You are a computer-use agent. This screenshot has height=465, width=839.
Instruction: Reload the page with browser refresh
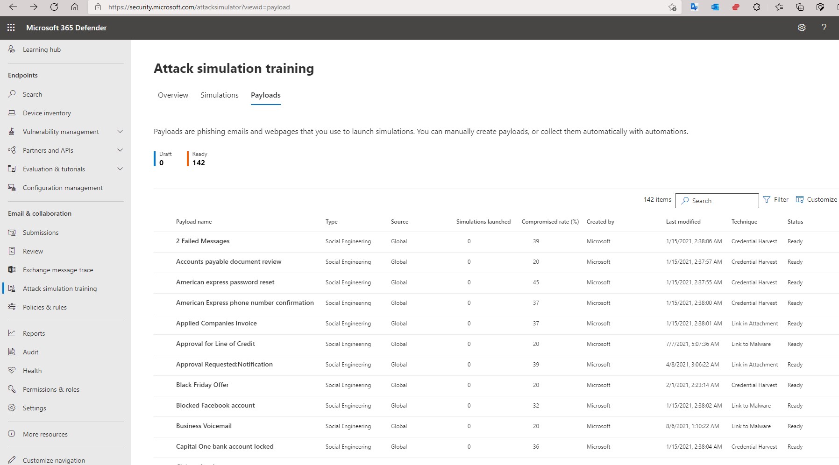[54, 7]
